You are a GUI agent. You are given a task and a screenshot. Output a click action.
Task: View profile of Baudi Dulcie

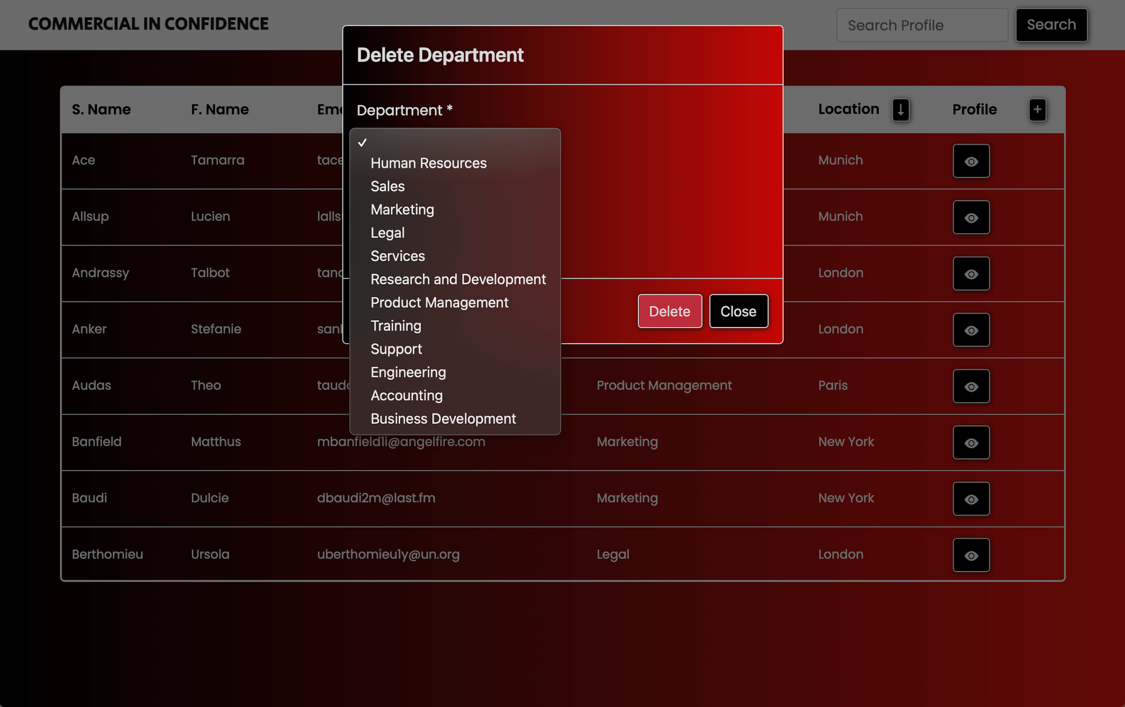coord(971,499)
